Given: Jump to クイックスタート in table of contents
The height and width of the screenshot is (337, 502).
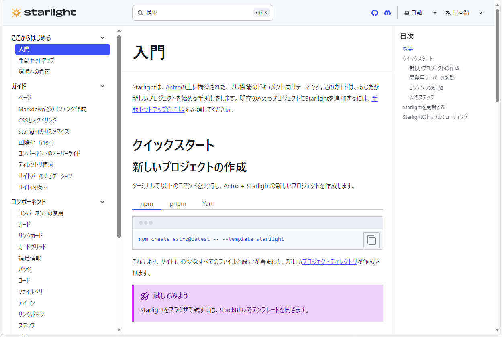Looking at the screenshot, I should pos(418,59).
